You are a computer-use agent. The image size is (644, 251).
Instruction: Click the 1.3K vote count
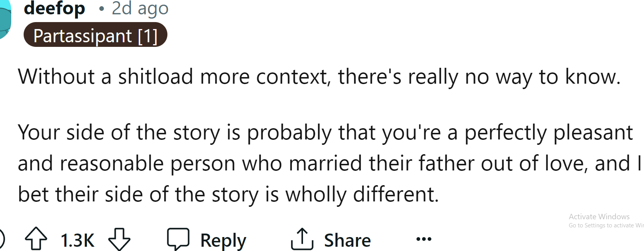(78, 239)
